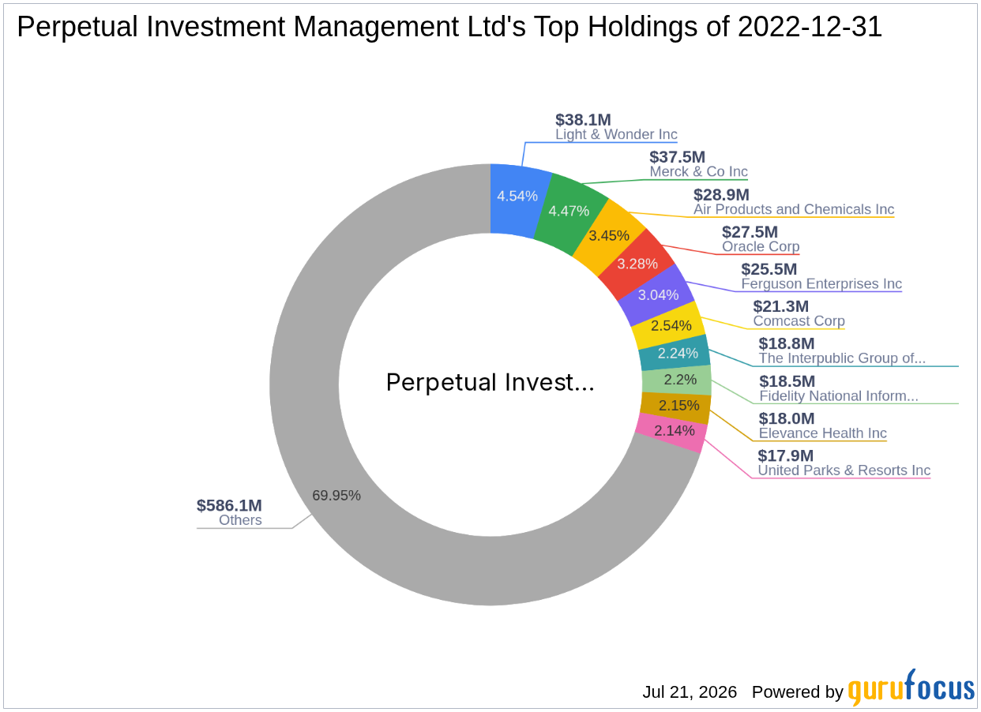Image resolution: width=981 pixels, height=712 pixels.
Task: Click the $38.1M value
Action: point(583,119)
